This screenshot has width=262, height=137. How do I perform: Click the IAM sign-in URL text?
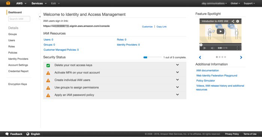(x=76, y=26)
